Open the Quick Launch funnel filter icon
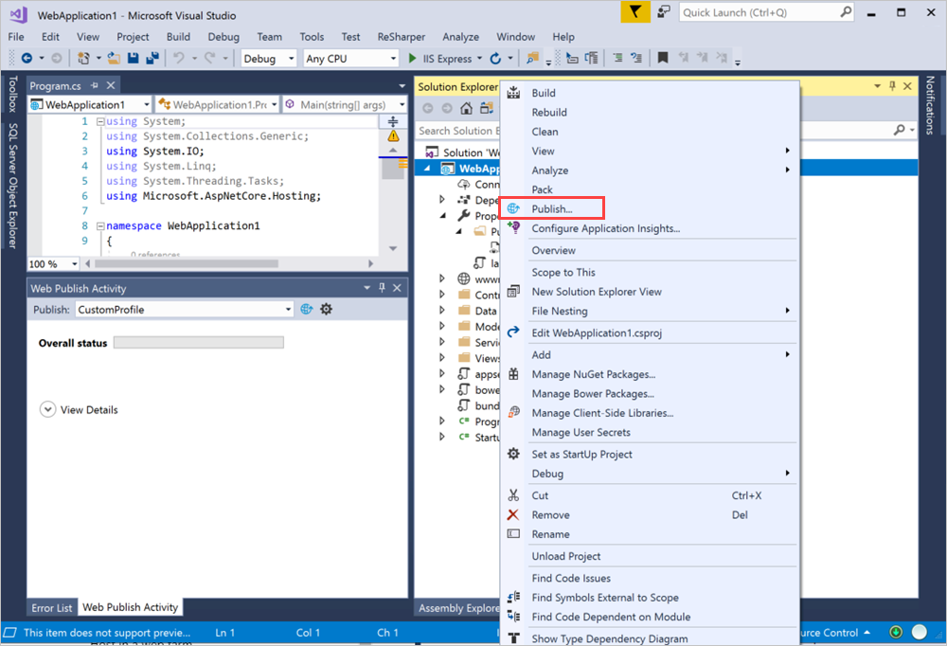 click(x=636, y=13)
